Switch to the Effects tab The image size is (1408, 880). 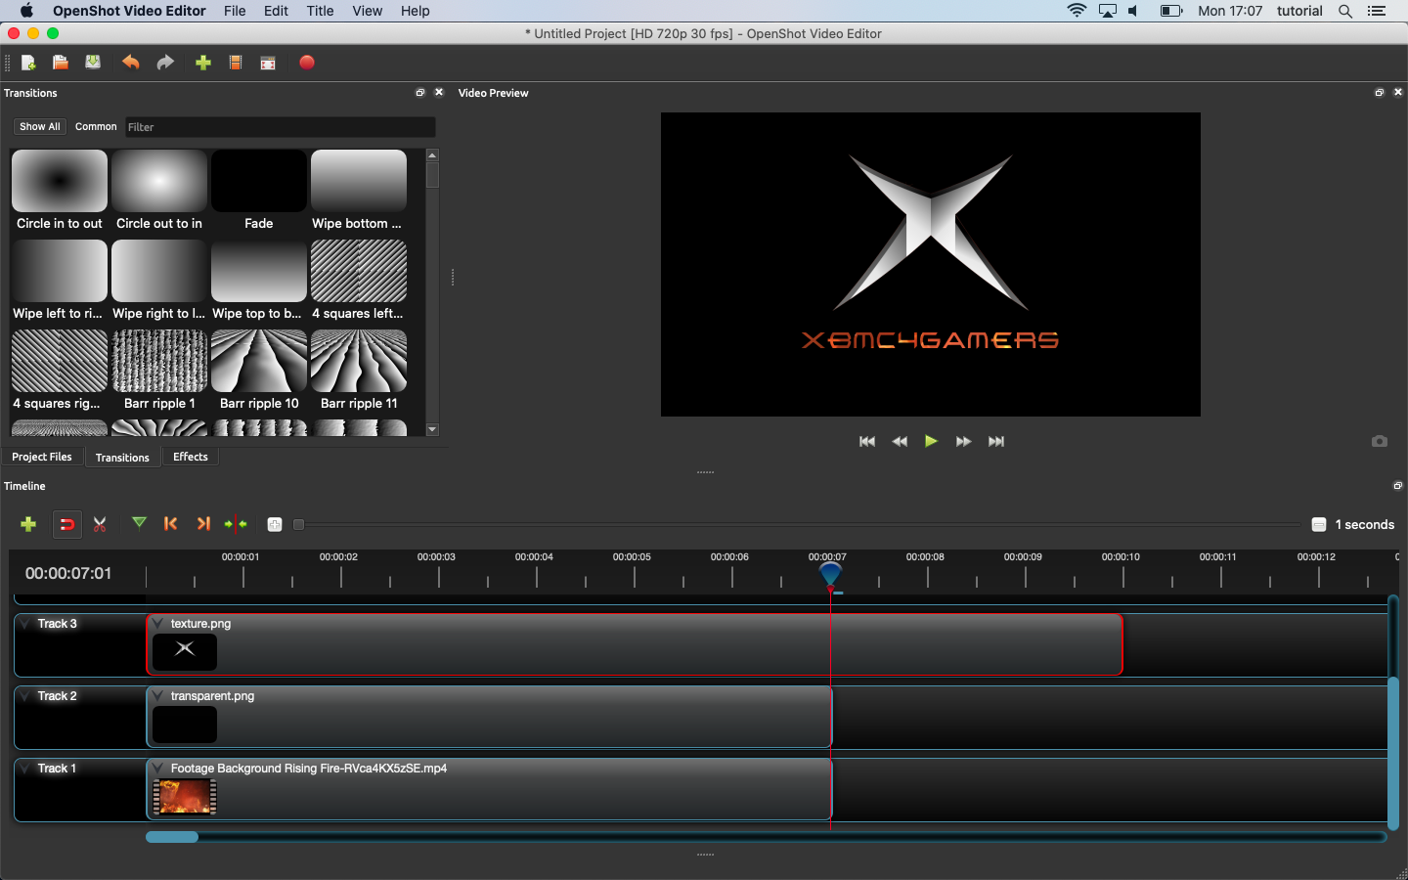(x=191, y=457)
